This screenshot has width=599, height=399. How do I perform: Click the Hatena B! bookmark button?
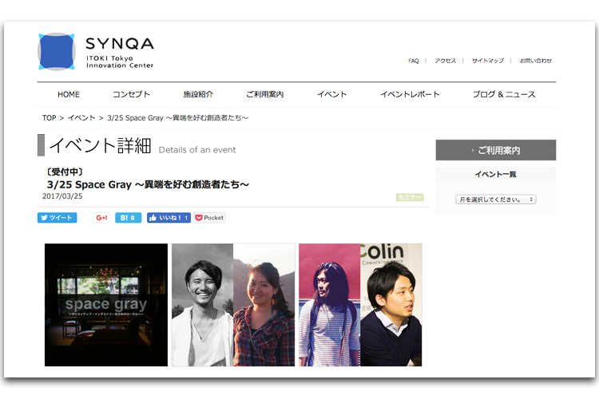[128, 218]
